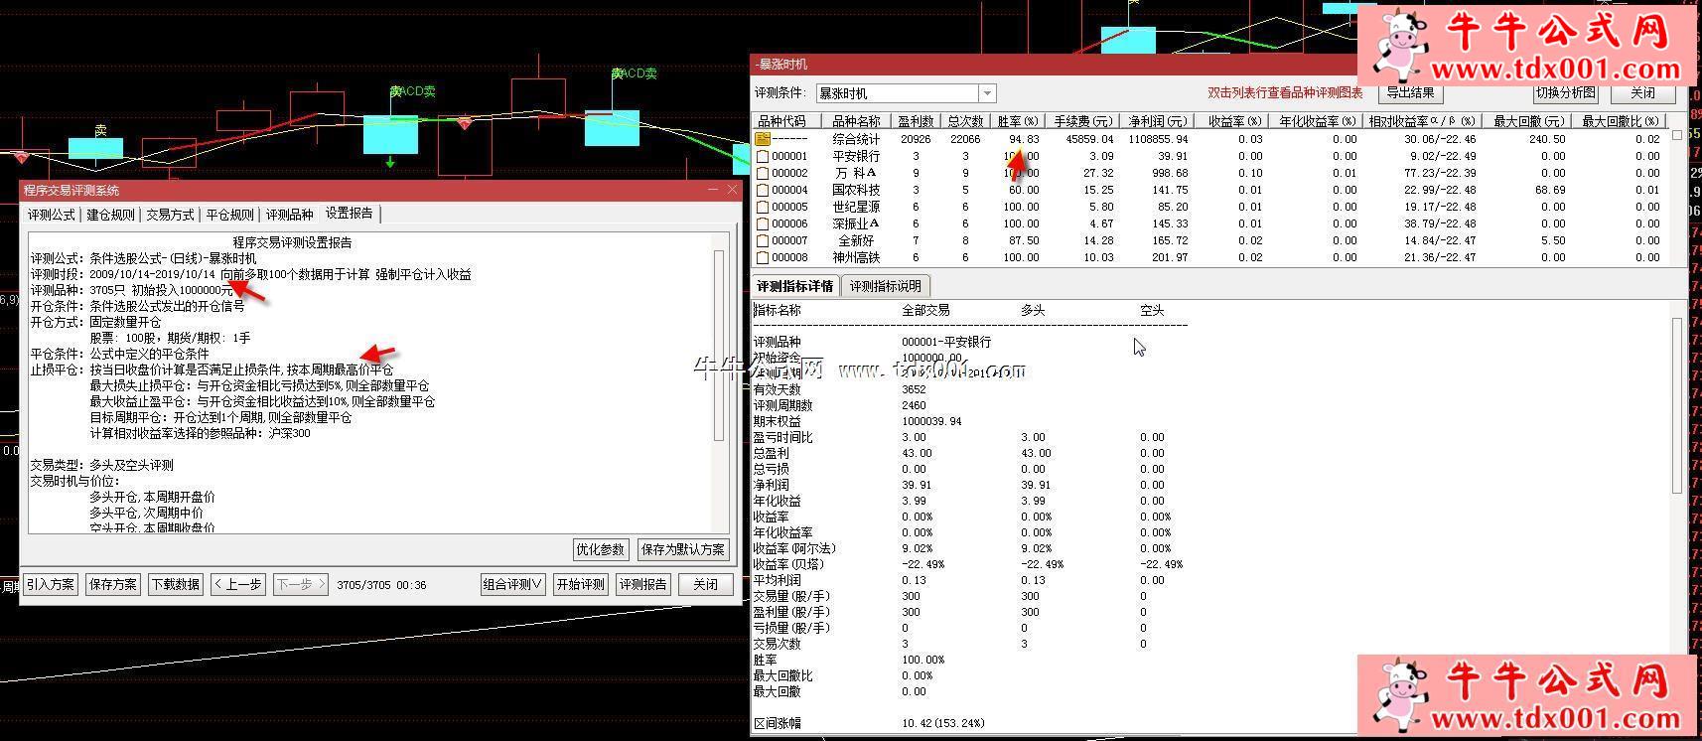Click the 引入方案 button
The image size is (1702, 741).
point(51,584)
